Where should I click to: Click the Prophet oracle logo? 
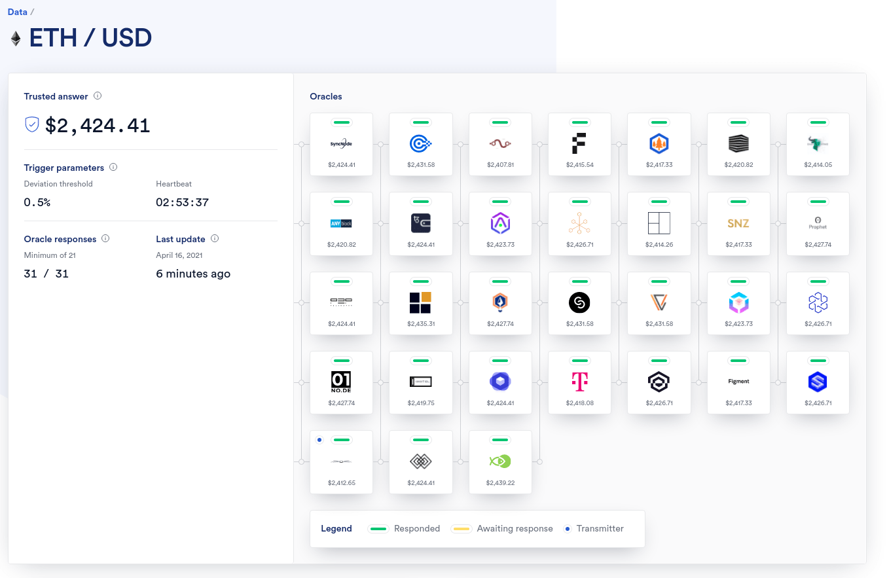818,223
